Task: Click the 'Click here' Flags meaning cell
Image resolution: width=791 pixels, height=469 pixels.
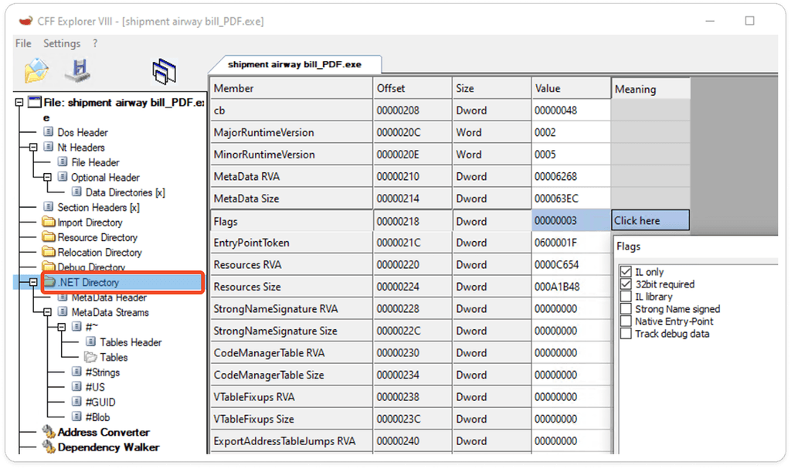Action: [x=650, y=221]
